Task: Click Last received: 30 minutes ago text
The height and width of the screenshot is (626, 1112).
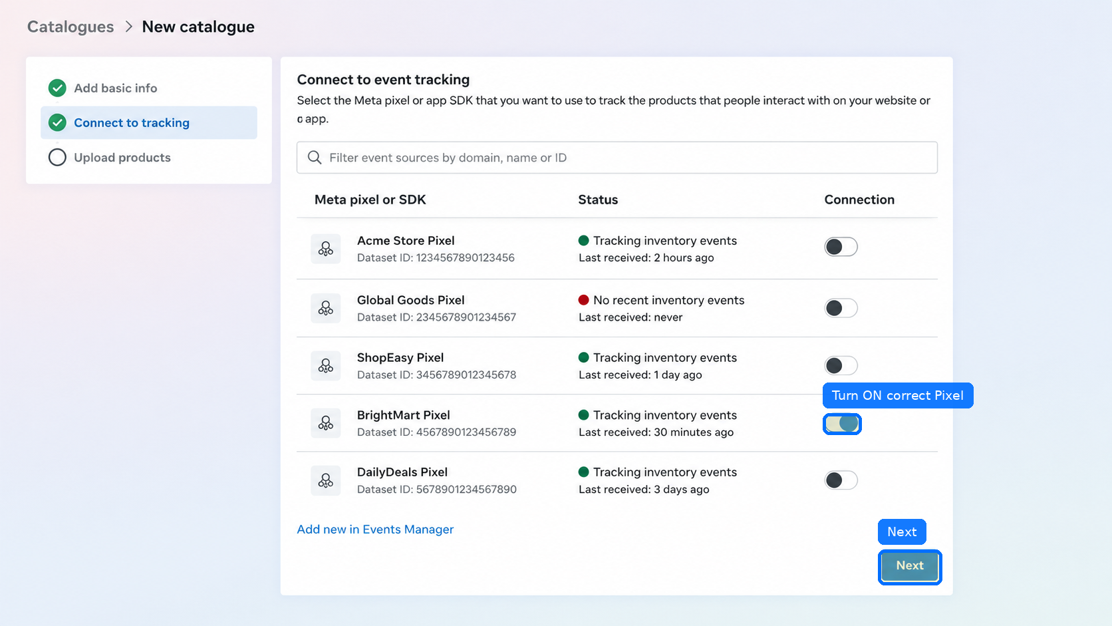Action: tap(656, 432)
